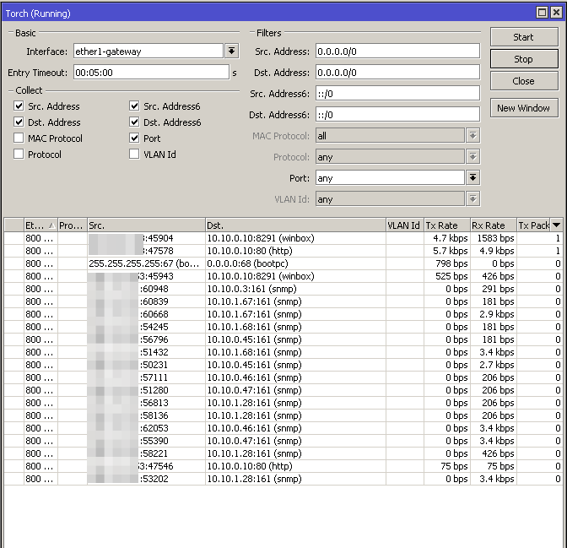Click the Entry Timeout field
The width and height of the screenshot is (567, 548).
[149, 73]
